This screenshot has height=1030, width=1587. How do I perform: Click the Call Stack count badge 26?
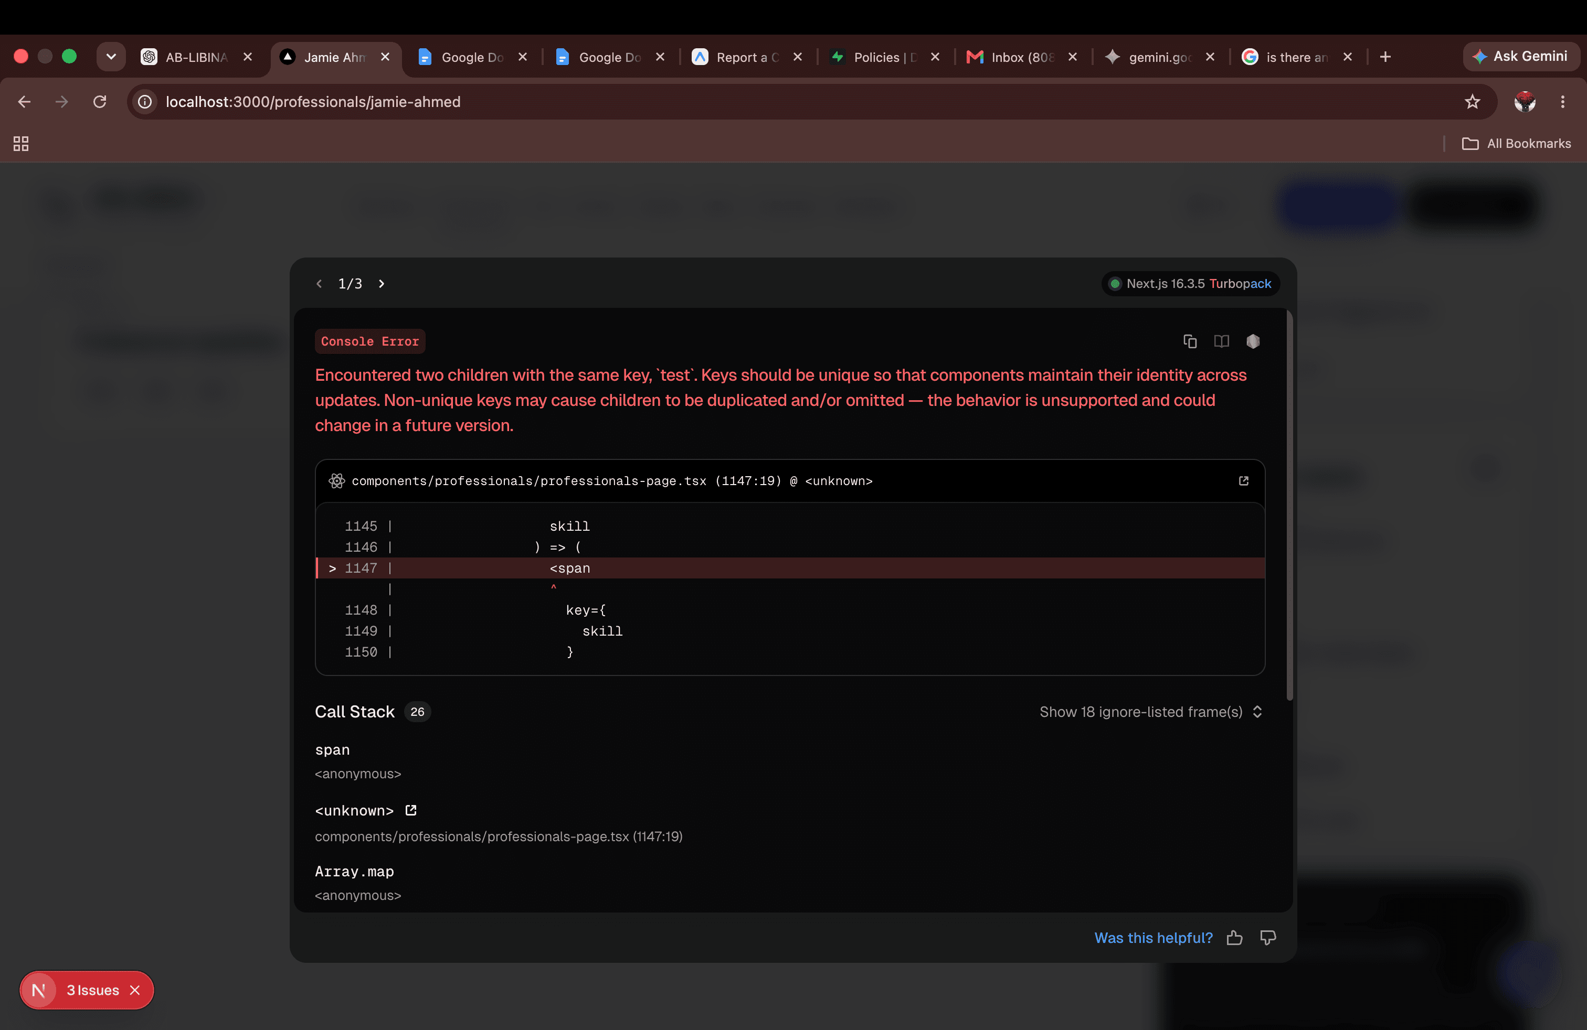coord(417,712)
